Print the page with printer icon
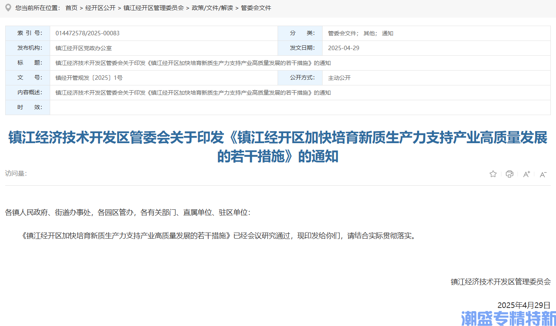Viewport: 556px width, 326px height. click(509, 174)
